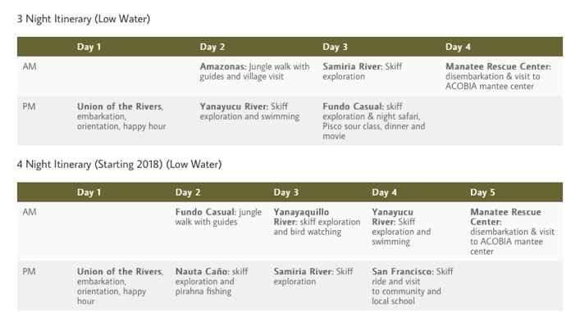
Task: Click the Amazonas jungle walk cell
Action: point(254,71)
